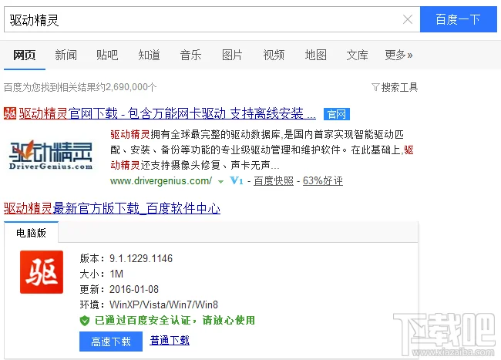The image size is (501, 360).
Task: Click the green security shield icon
Action: pos(85,321)
